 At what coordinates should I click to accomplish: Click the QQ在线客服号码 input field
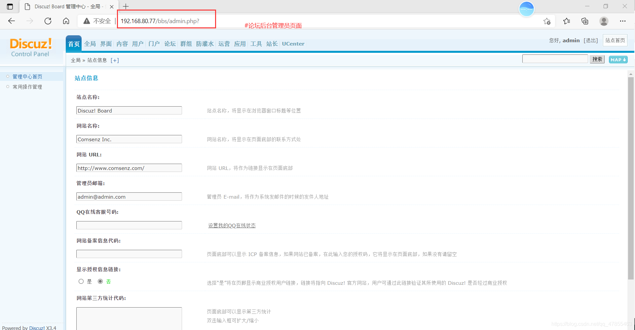click(129, 225)
